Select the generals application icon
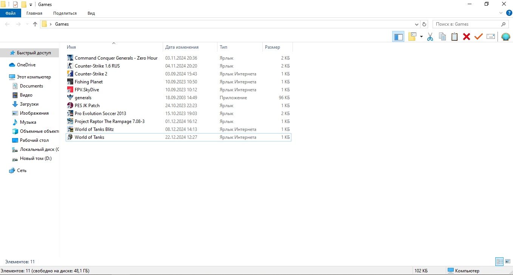 [70, 98]
